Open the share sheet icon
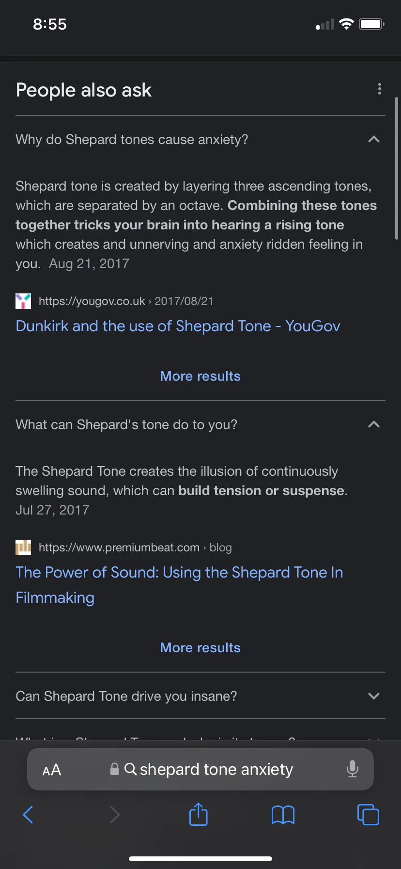The width and height of the screenshot is (401, 869). click(199, 814)
